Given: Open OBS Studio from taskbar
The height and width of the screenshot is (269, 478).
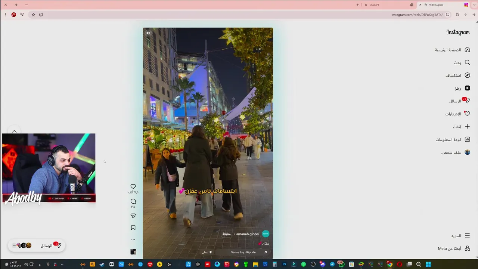Looking at the screenshot, I should pyautogui.click(x=313, y=265).
